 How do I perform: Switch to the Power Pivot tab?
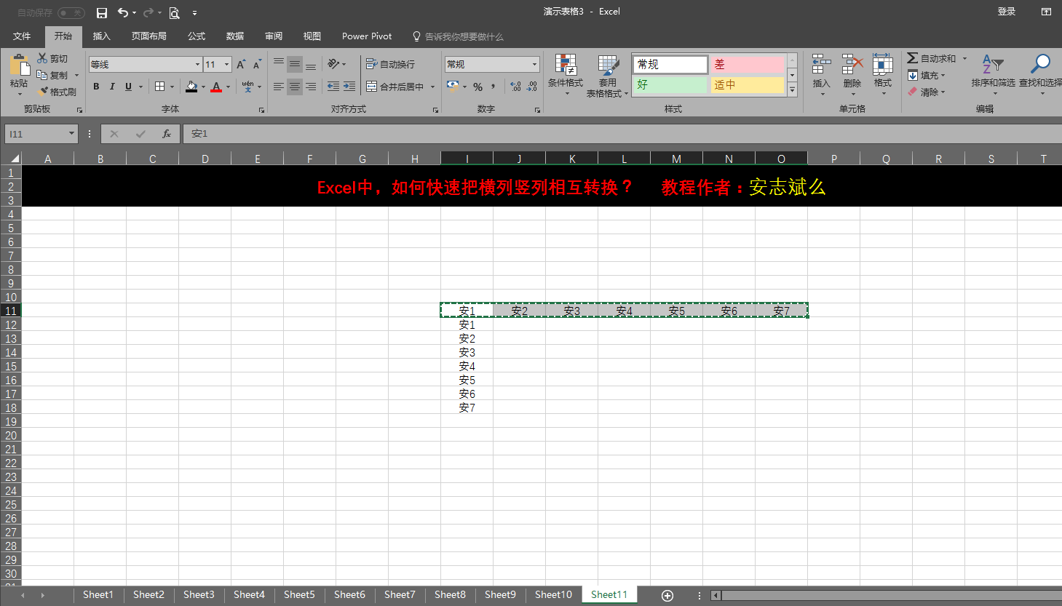click(367, 36)
